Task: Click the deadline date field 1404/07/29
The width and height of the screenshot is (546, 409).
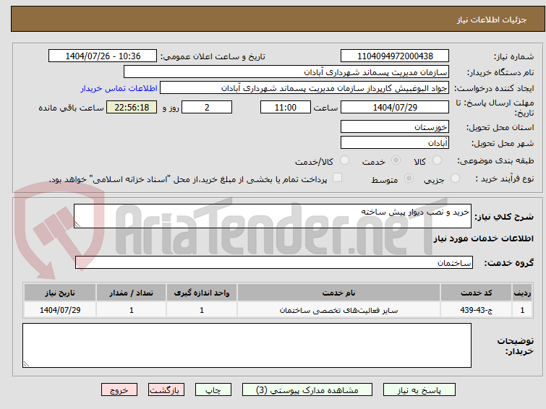Action: [x=395, y=107]
